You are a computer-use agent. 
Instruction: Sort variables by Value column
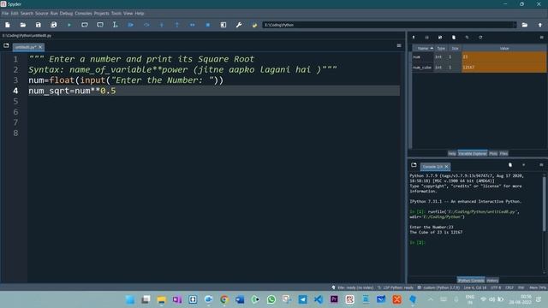[x=504, y=48]
